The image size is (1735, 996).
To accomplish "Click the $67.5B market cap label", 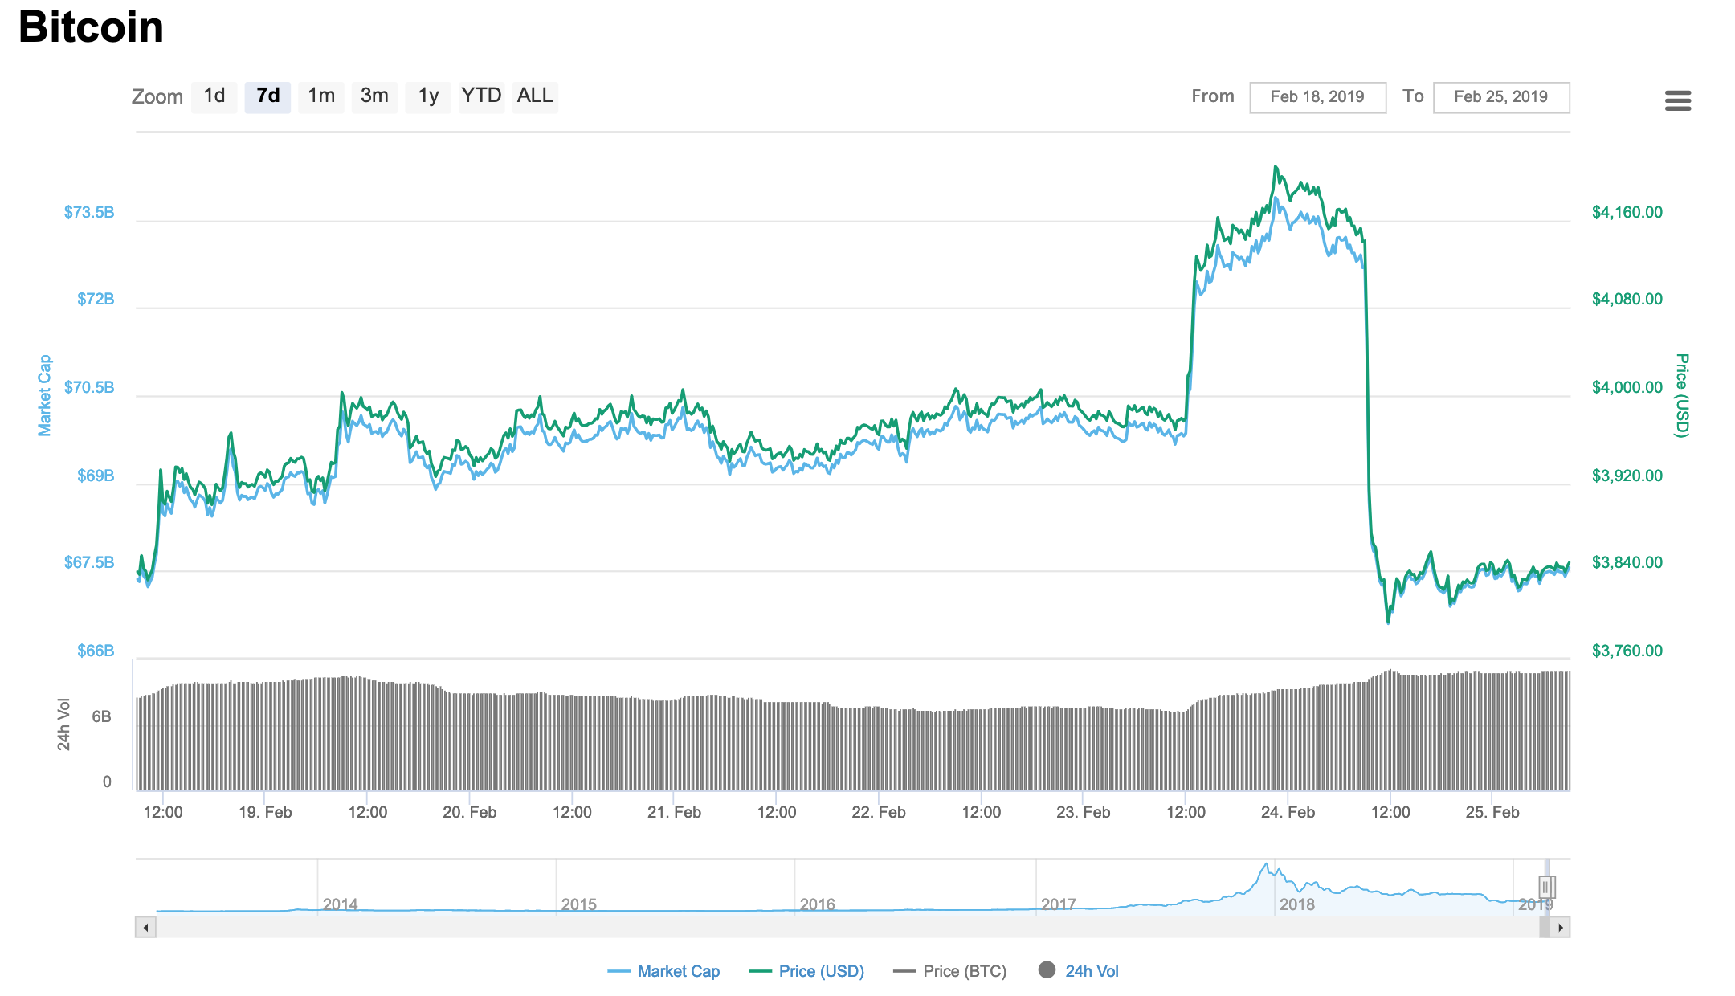I will point(89,562).
